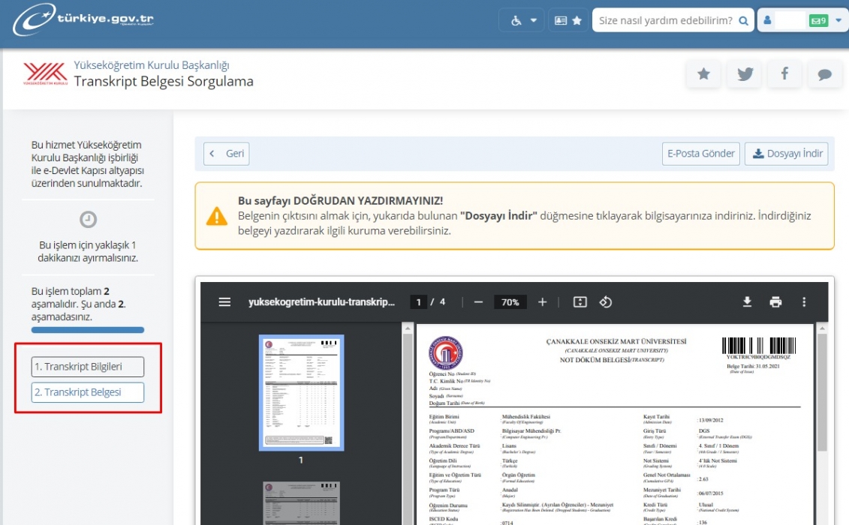This screenshot has width=849, height=525.
Task: Zoom out the PDF with the minus button
Action: [x=478, y=302]
